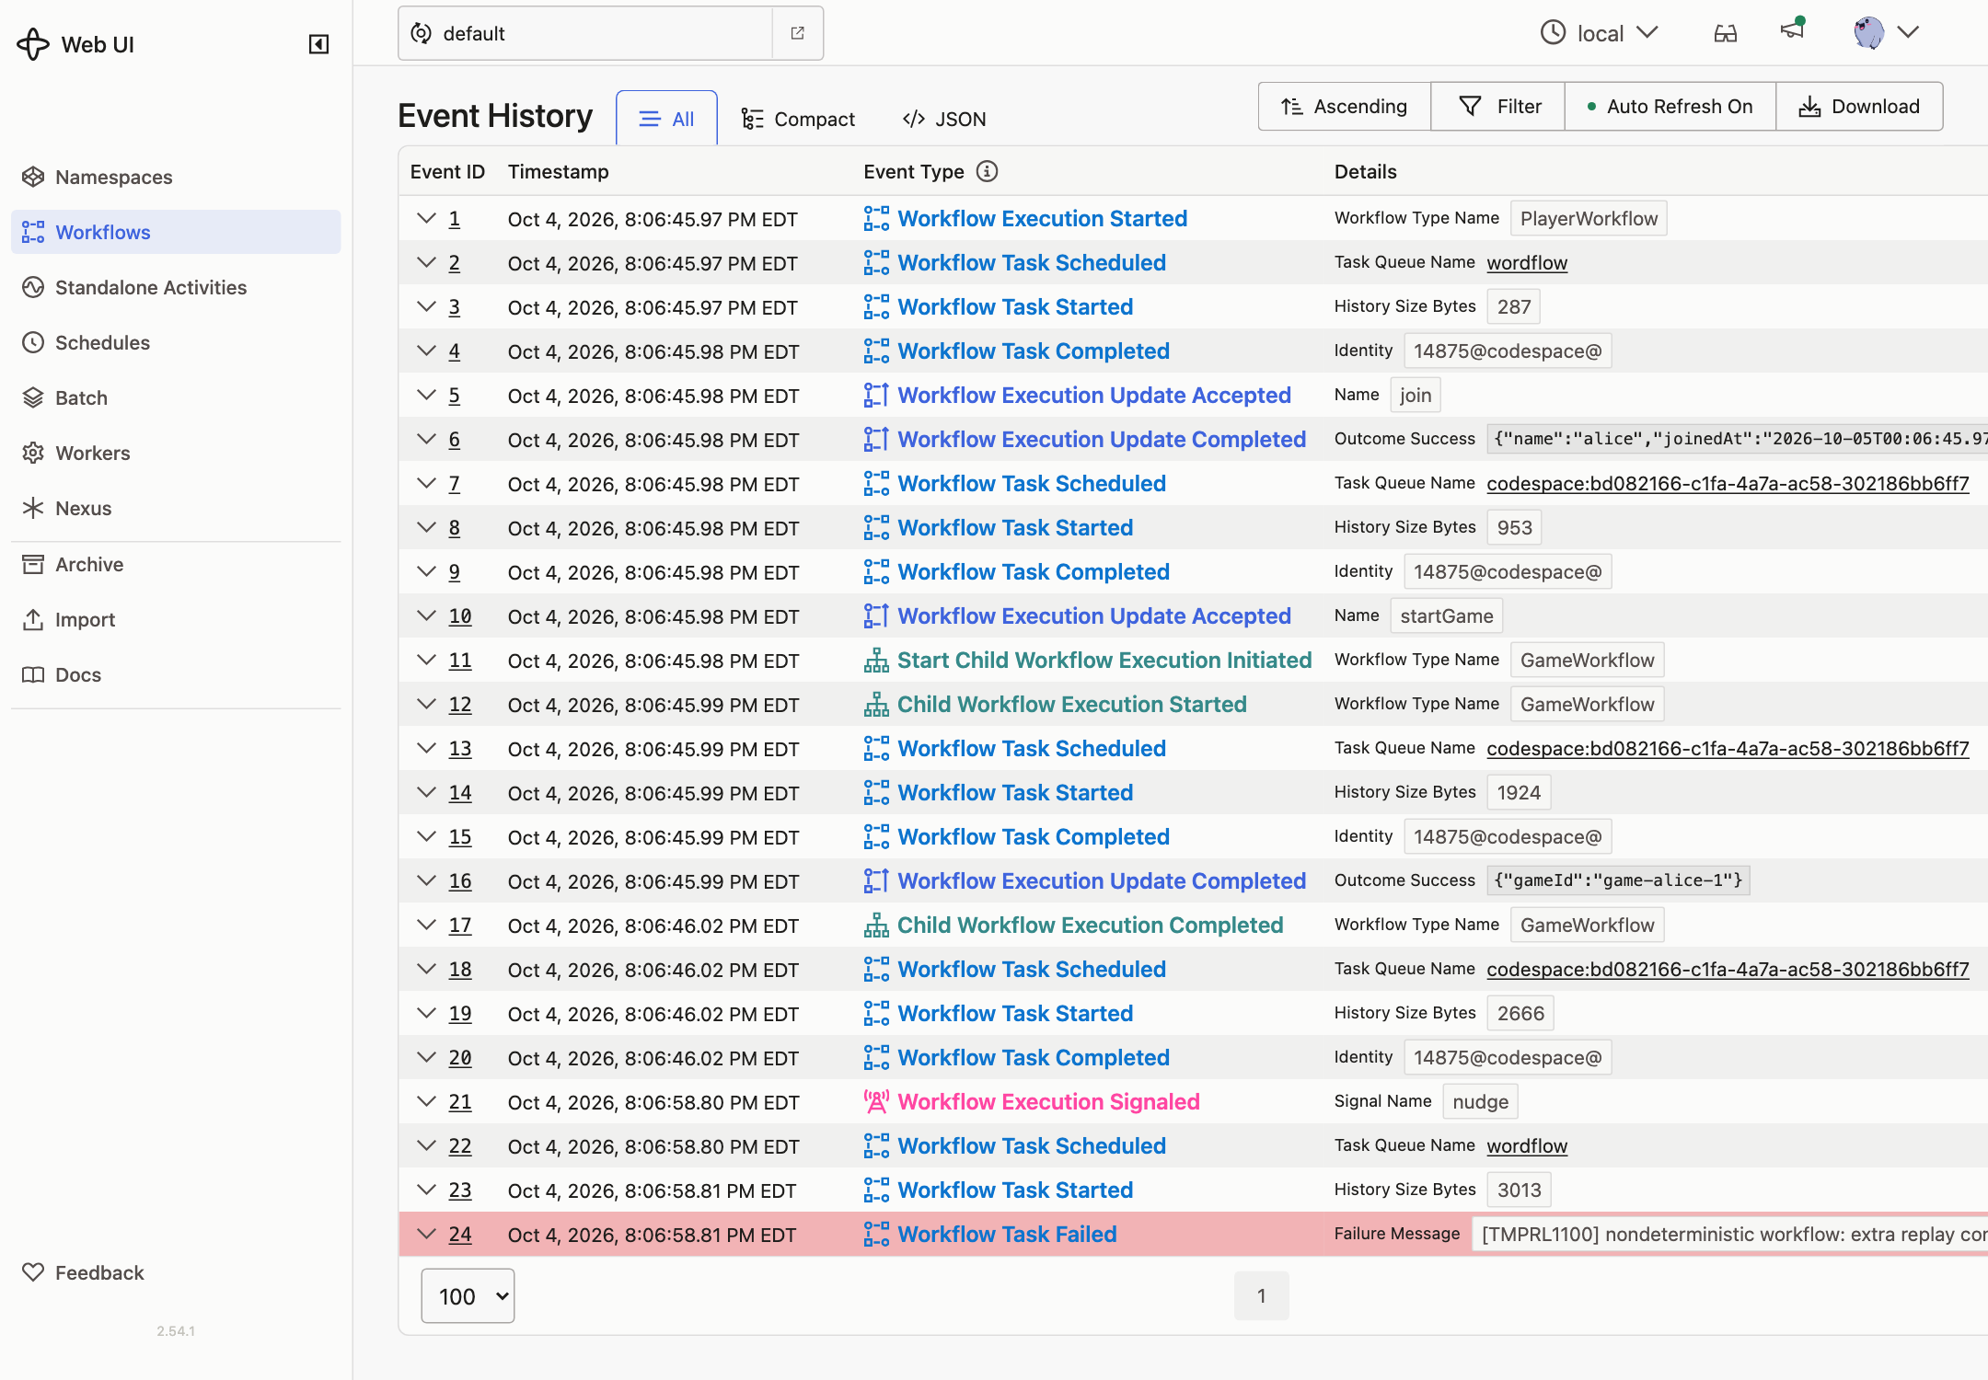Image resolution: width=1988 pixels, height=1380 pixels.
Task: Open Docs from the sidebar
Action: click(176, 674)
